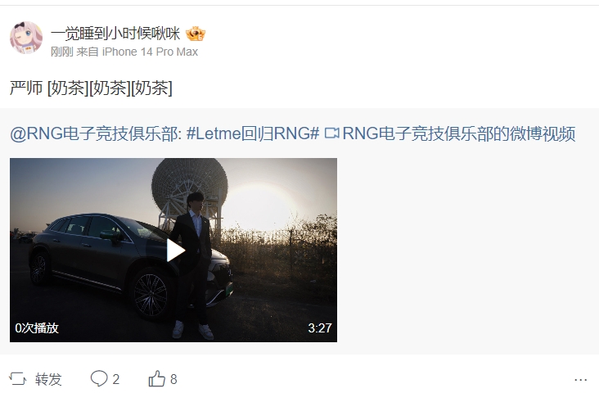Open comments via speech bubble icon
Image resolution: width=599 pixels, height=402 pixels.
[99, 379]
